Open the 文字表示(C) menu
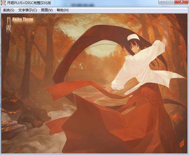Image resolution: width=189 pixels, height=155 pixels. point(28,10)
